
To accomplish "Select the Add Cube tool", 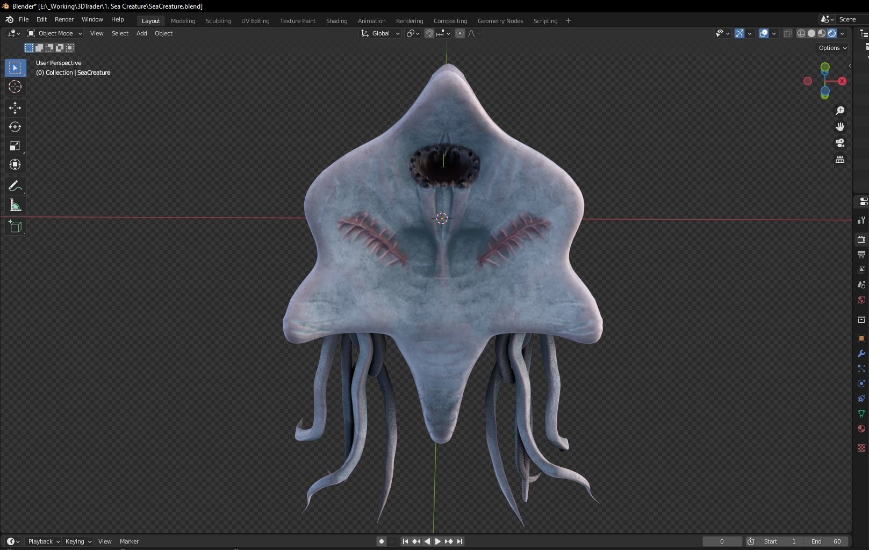I will click(15, 227).
